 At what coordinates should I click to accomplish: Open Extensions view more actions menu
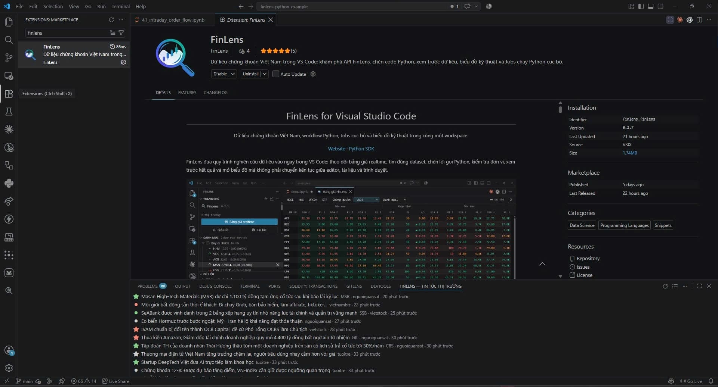(x=121, y=20)
